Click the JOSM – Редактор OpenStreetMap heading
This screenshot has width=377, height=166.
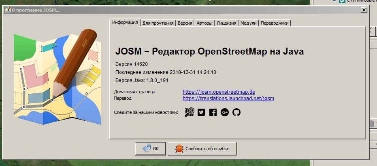tap(209, 52)
